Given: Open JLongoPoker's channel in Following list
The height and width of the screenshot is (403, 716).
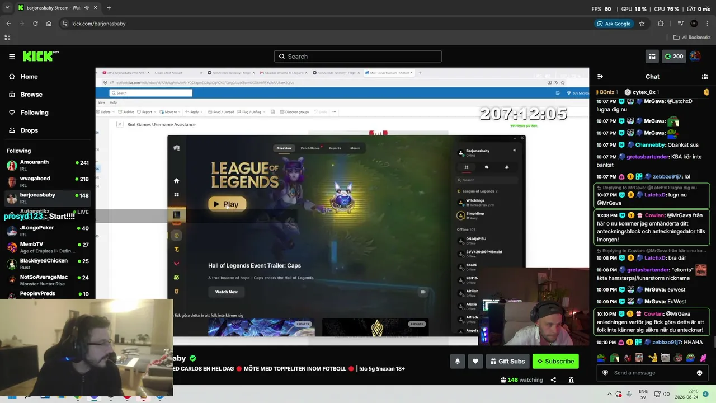Looking at the screenshot, I should (48, 231).
